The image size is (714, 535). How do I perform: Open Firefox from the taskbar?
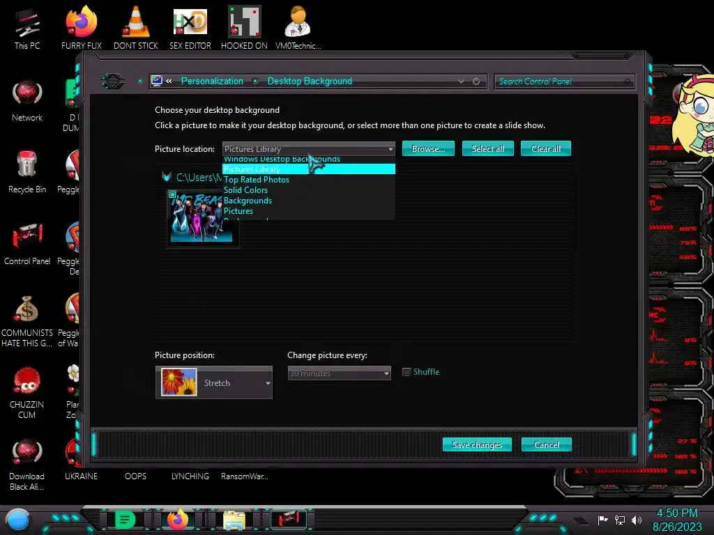pos(178,520)
